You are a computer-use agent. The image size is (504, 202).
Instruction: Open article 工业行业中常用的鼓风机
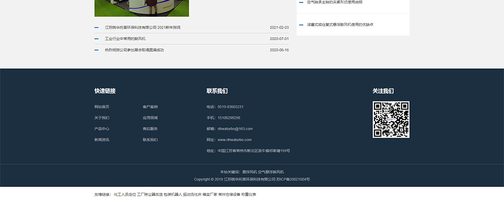click(x=125, y=39)
